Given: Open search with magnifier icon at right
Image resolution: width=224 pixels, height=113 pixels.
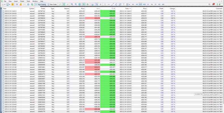Looking at the screenshot, I should pos(210,5).
